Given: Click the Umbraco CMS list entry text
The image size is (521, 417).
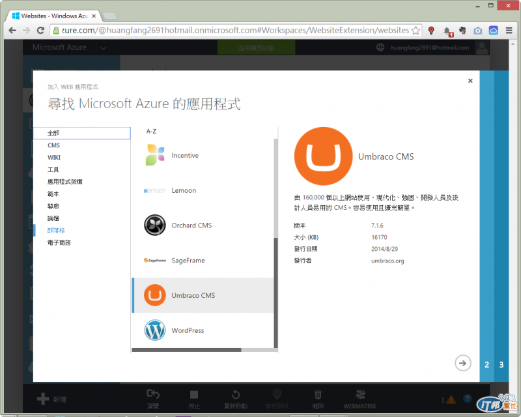Looking at the screenshot, I should coord(193,295).
